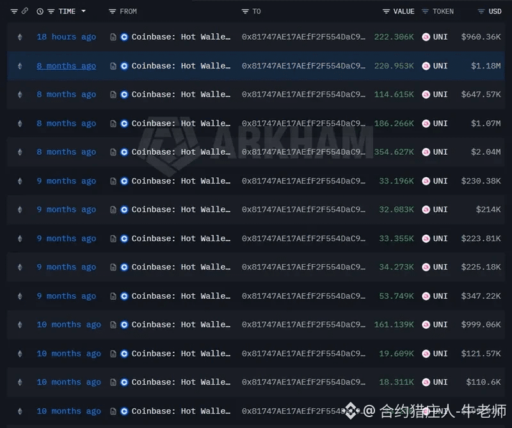Click contract document icon in $999.06K row
The image size is (512, 428).
(x=113, y=324)
